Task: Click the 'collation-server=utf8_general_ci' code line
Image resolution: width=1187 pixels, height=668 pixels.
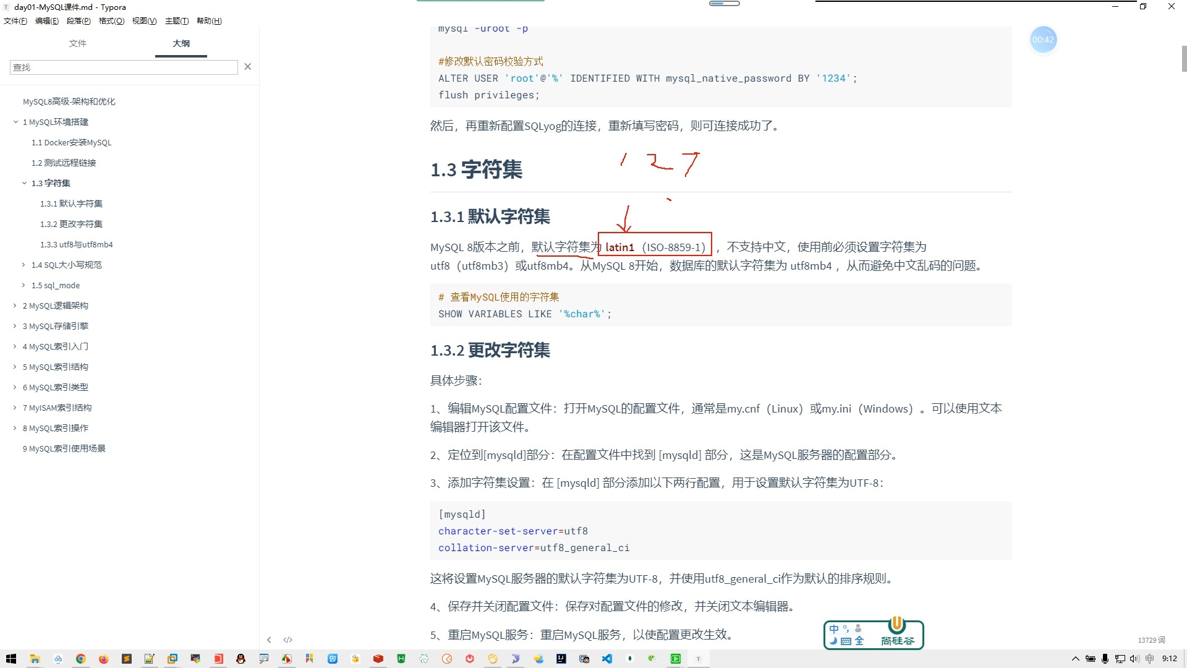Action: pyautogui.click(x=534, y=547)
